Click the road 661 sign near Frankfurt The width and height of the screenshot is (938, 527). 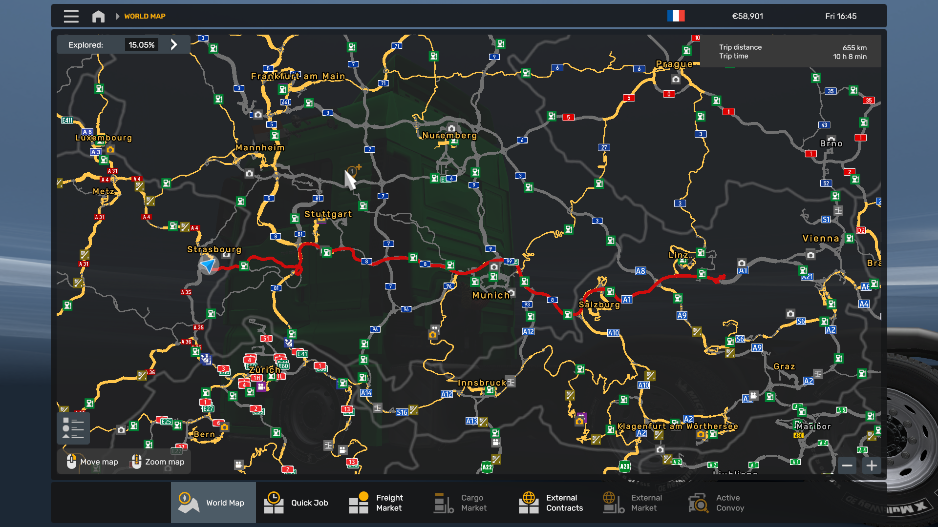(286, 102)
